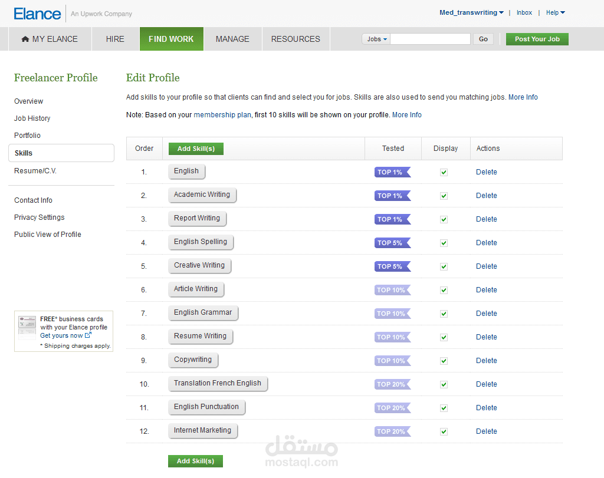
Task: Toggle Display checkbox for Internet Marketing
Action: (x=444, y=431)
